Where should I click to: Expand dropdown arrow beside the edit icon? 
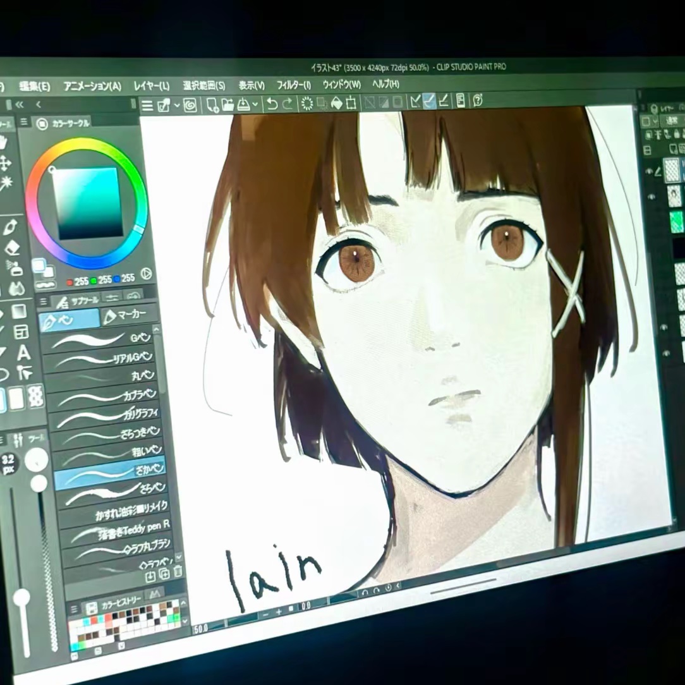click(177, 106)
